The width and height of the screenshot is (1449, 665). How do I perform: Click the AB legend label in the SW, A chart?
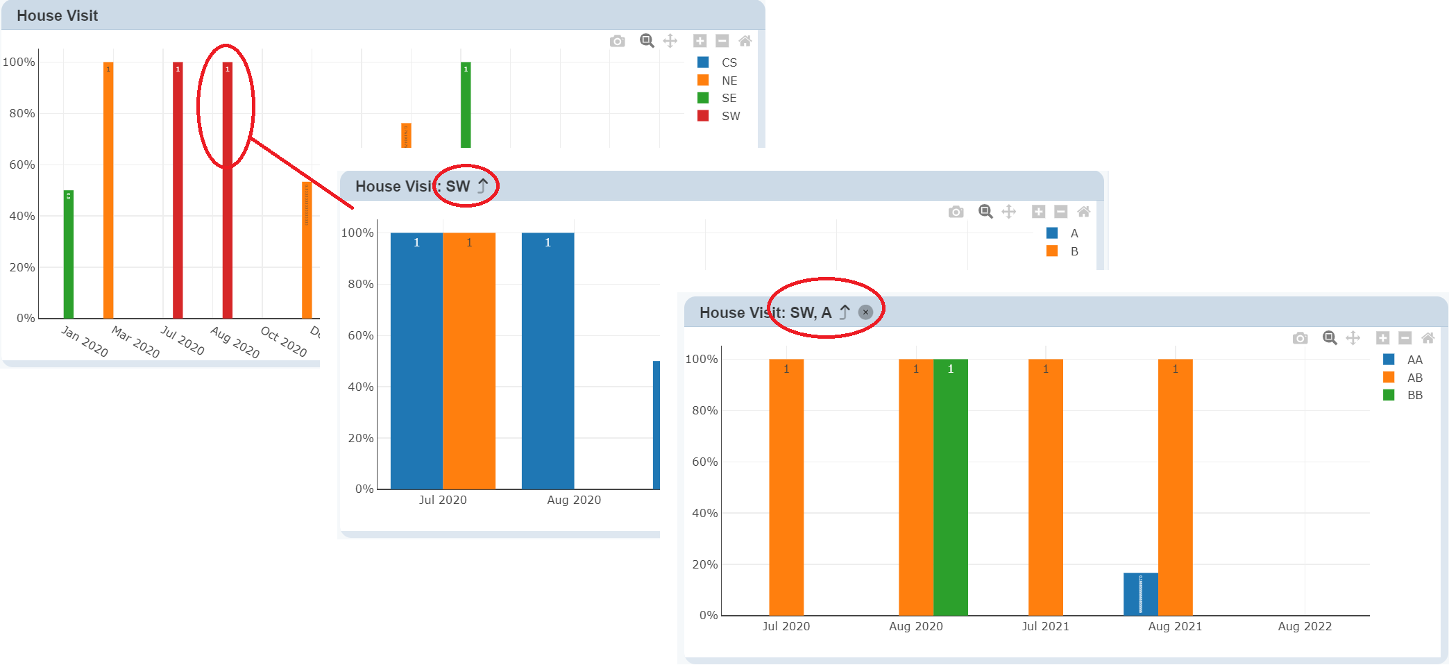[1414, 378]
